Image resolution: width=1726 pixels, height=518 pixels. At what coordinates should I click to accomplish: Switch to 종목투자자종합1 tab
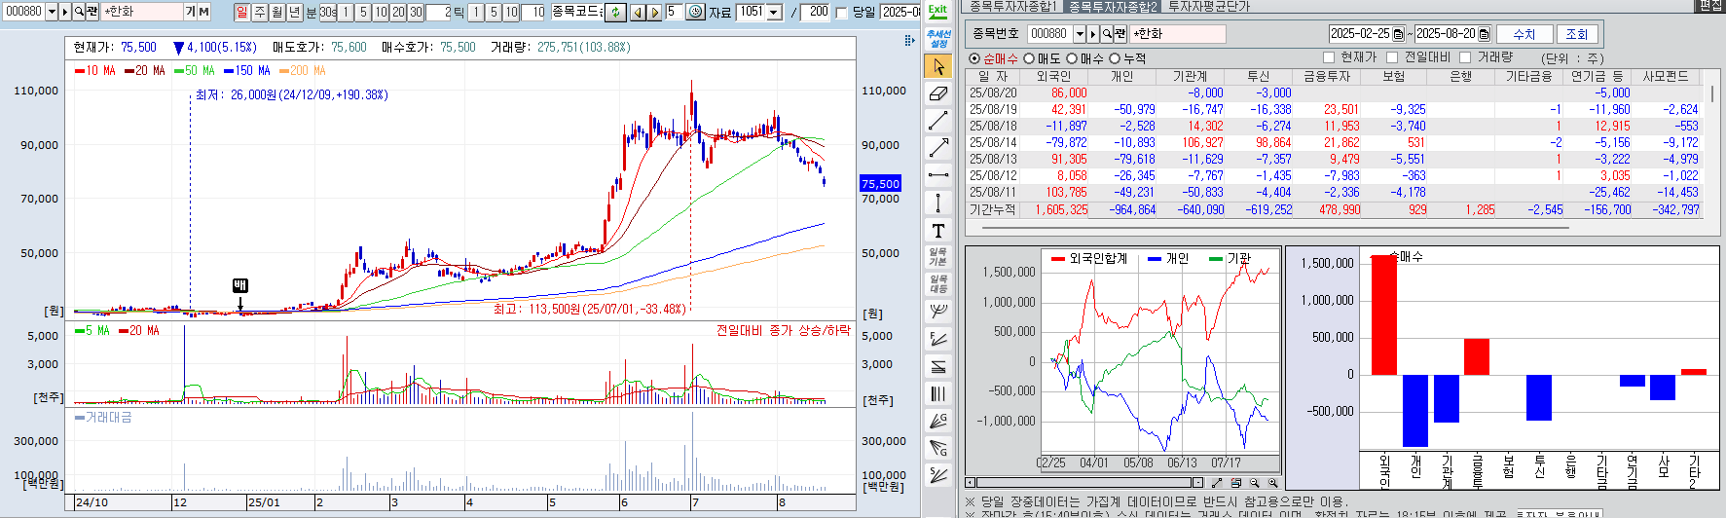point(1013,6)
